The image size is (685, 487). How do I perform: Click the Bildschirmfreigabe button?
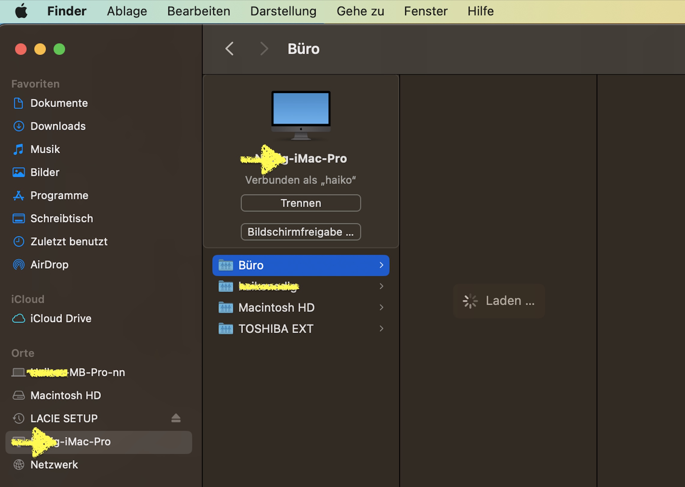click(300, 232)
